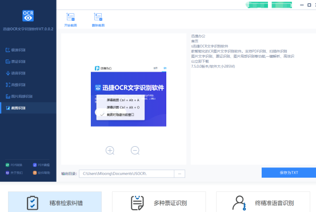
Task: Click the output directory path field
Action: pos(126,174)
